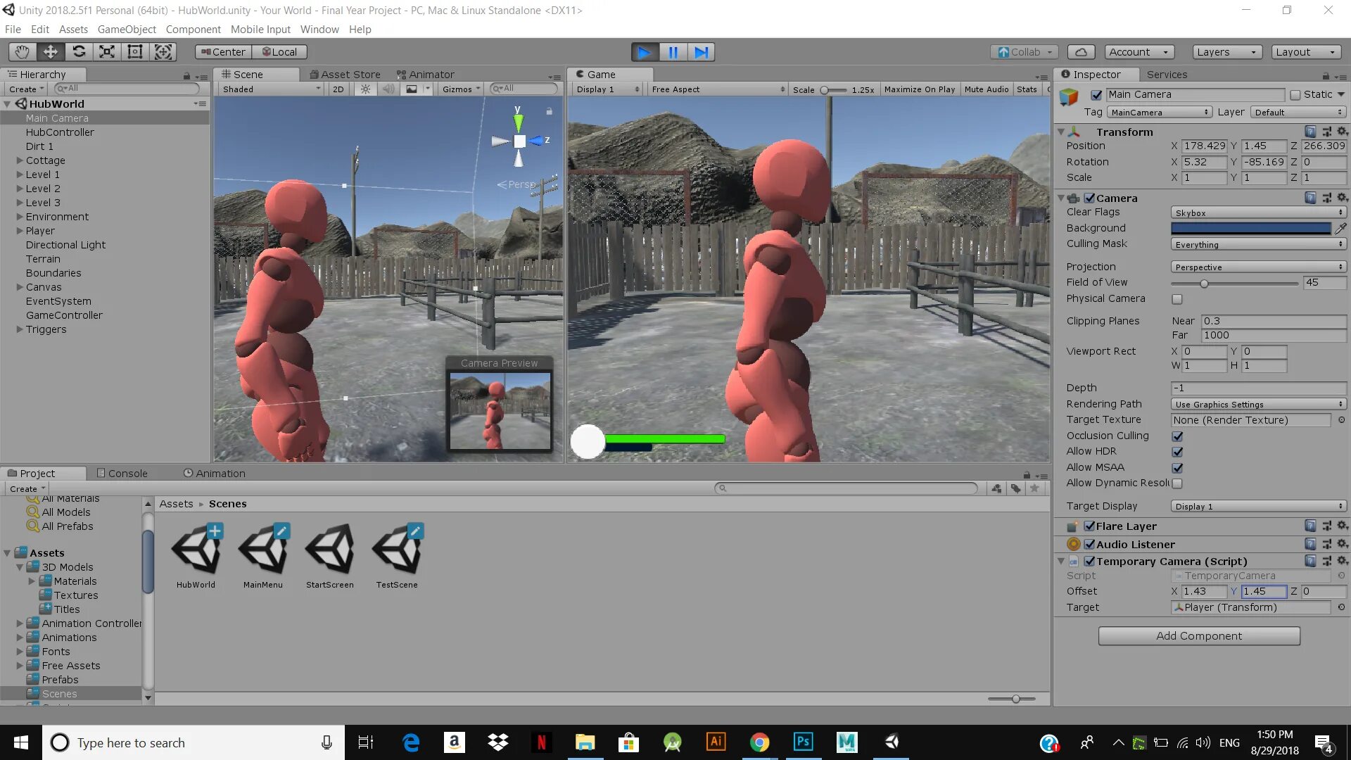Select the Animation tab in bottom panel

pyautogui.click(x=220, y=472)
